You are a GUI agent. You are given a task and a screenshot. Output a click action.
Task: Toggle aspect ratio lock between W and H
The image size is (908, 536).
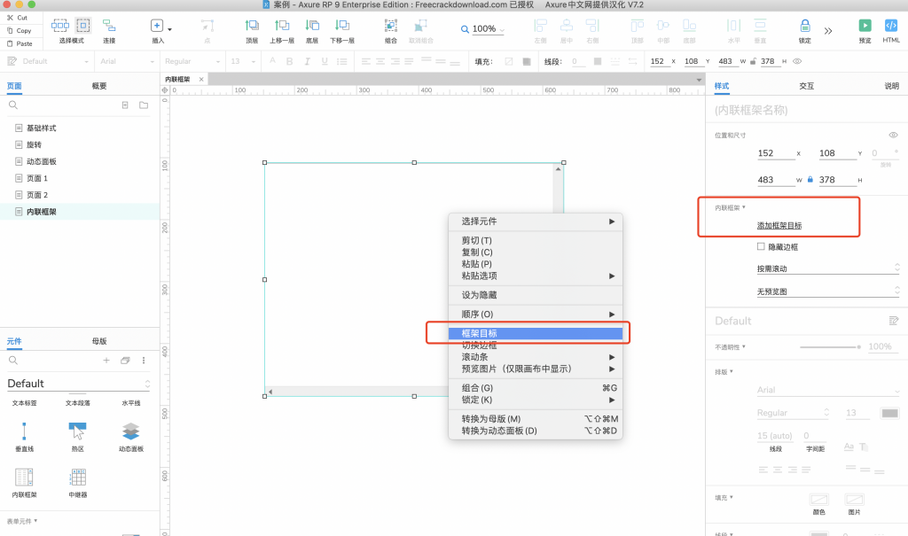coord(810,180)
